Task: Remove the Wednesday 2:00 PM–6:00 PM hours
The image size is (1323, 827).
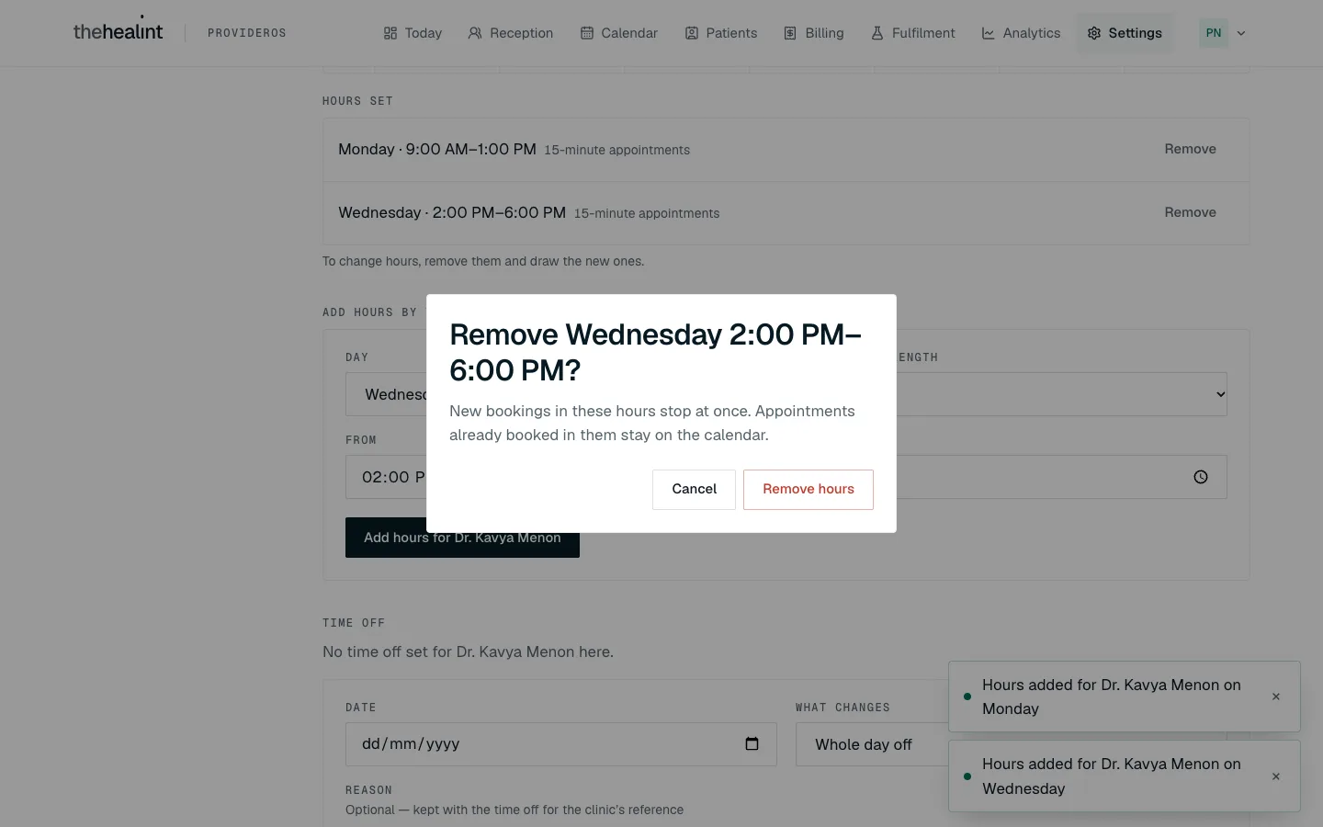Action: point(1190,212)
